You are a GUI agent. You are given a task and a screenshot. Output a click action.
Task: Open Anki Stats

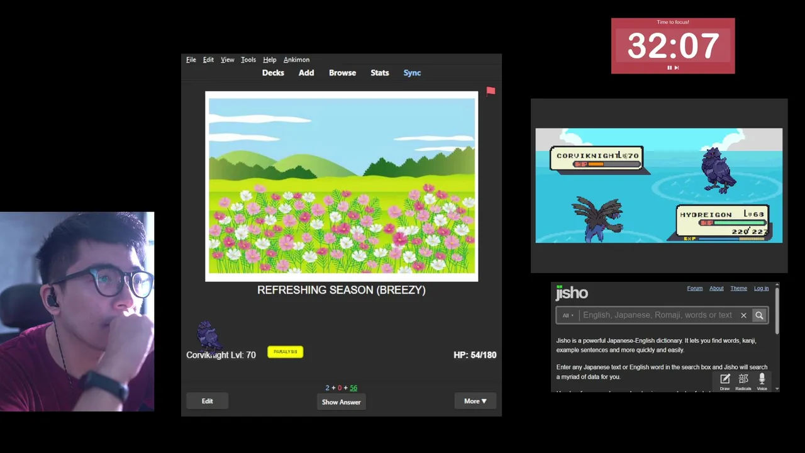point(380,73)
